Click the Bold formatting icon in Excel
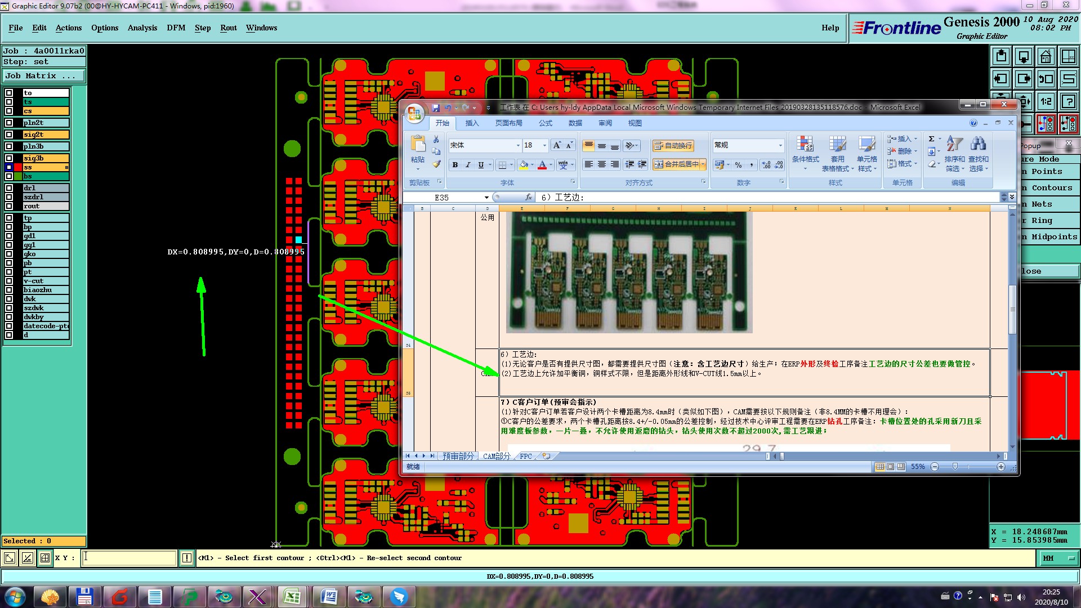The image size is (1081, 608). 455,165
